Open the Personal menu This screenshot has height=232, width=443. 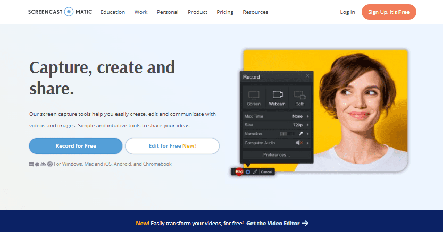[168, 12]
